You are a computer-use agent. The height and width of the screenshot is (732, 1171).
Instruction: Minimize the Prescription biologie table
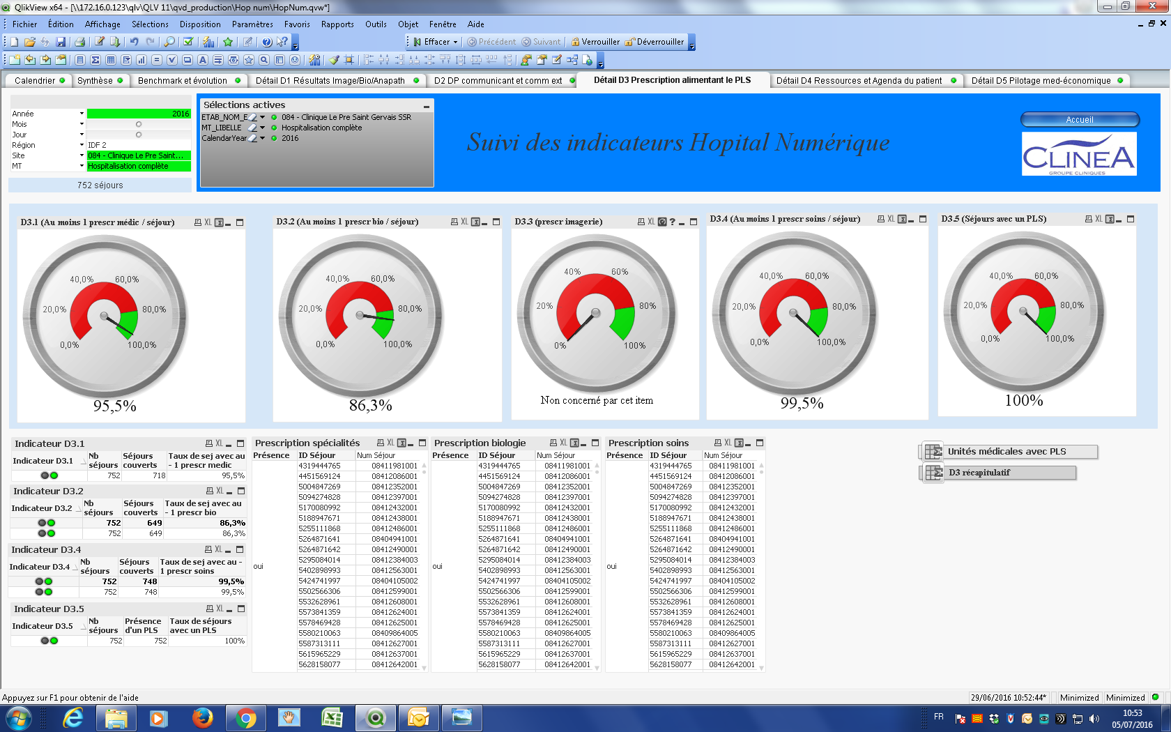tap(585, 443)
